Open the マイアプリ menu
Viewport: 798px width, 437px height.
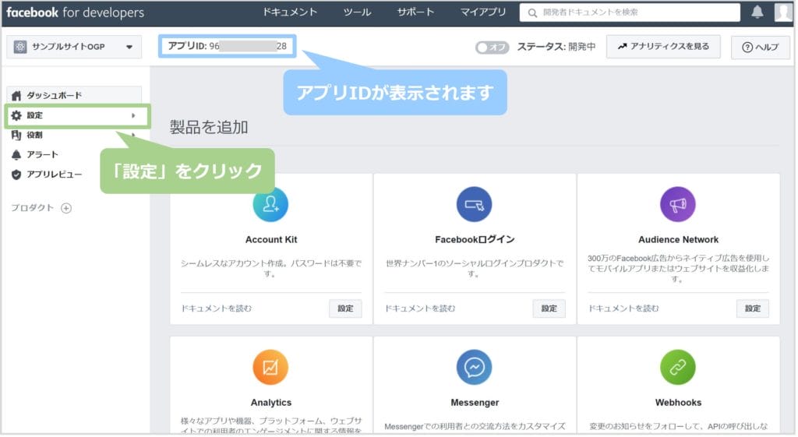click(x=484, y=12)
